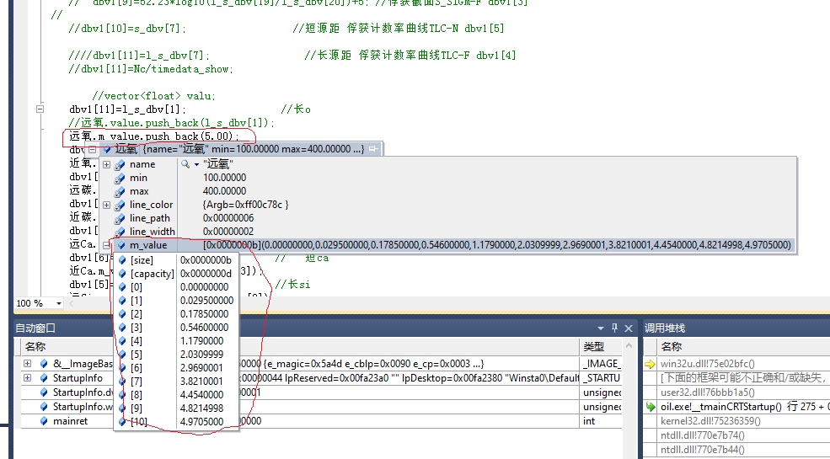This screenshot has width=830, height=459.
Task: Select element [10] value 4.9705000
Action: point(202,421)
